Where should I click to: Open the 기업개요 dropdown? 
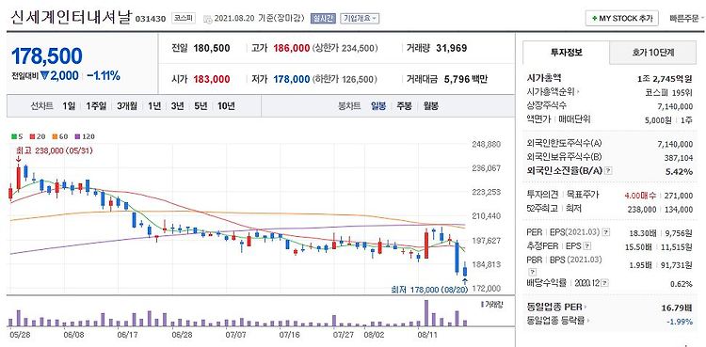pos(360,19)
